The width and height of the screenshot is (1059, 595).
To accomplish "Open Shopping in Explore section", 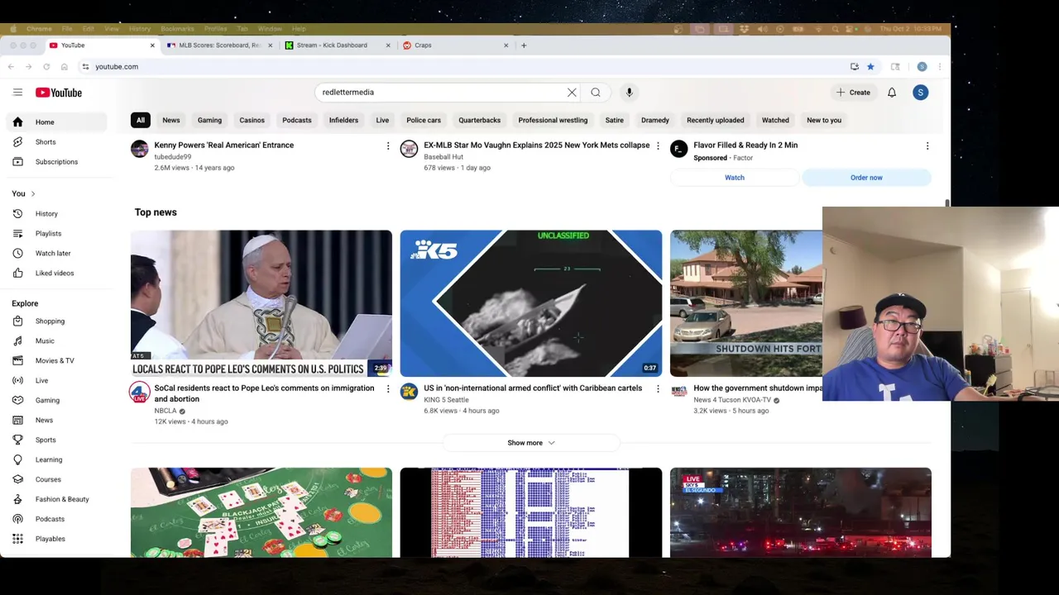I will [x=56, y=321].
